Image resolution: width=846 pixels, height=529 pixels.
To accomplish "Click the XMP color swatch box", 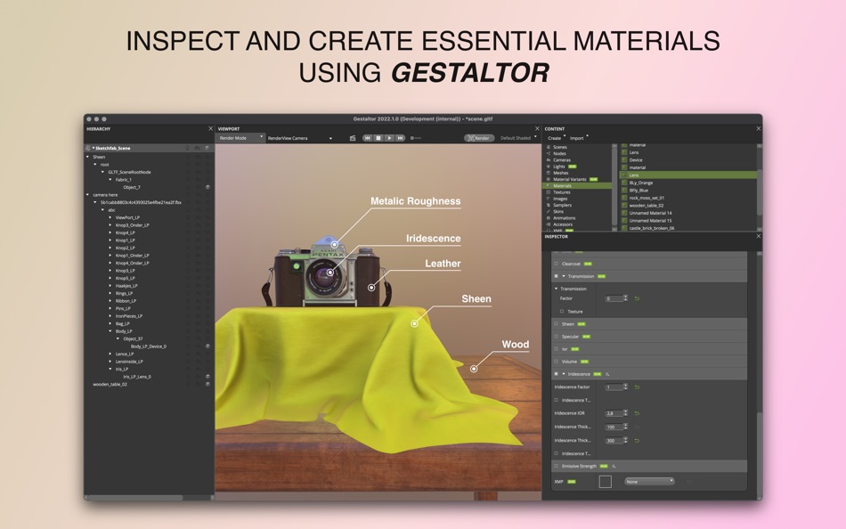I will tap(606, 482).
